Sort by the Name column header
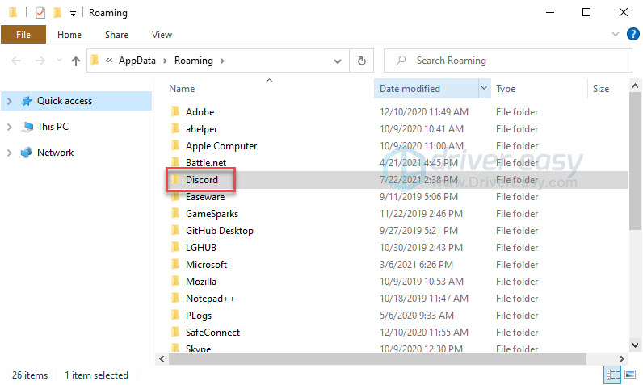The width and height of the screenshot is (643, 385). (182, 89)
